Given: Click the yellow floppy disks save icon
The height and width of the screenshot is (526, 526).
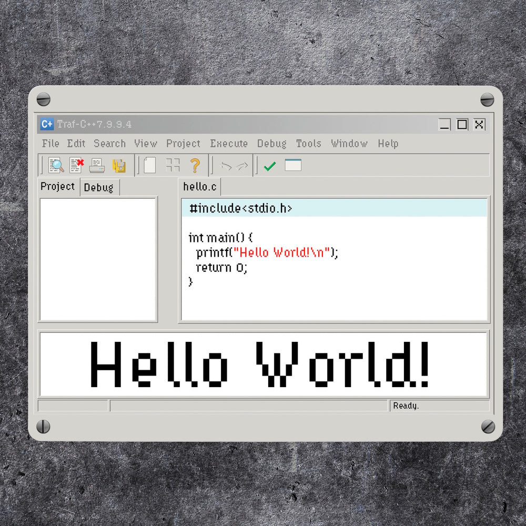Looking at the screenshot, I should point(119,166).
